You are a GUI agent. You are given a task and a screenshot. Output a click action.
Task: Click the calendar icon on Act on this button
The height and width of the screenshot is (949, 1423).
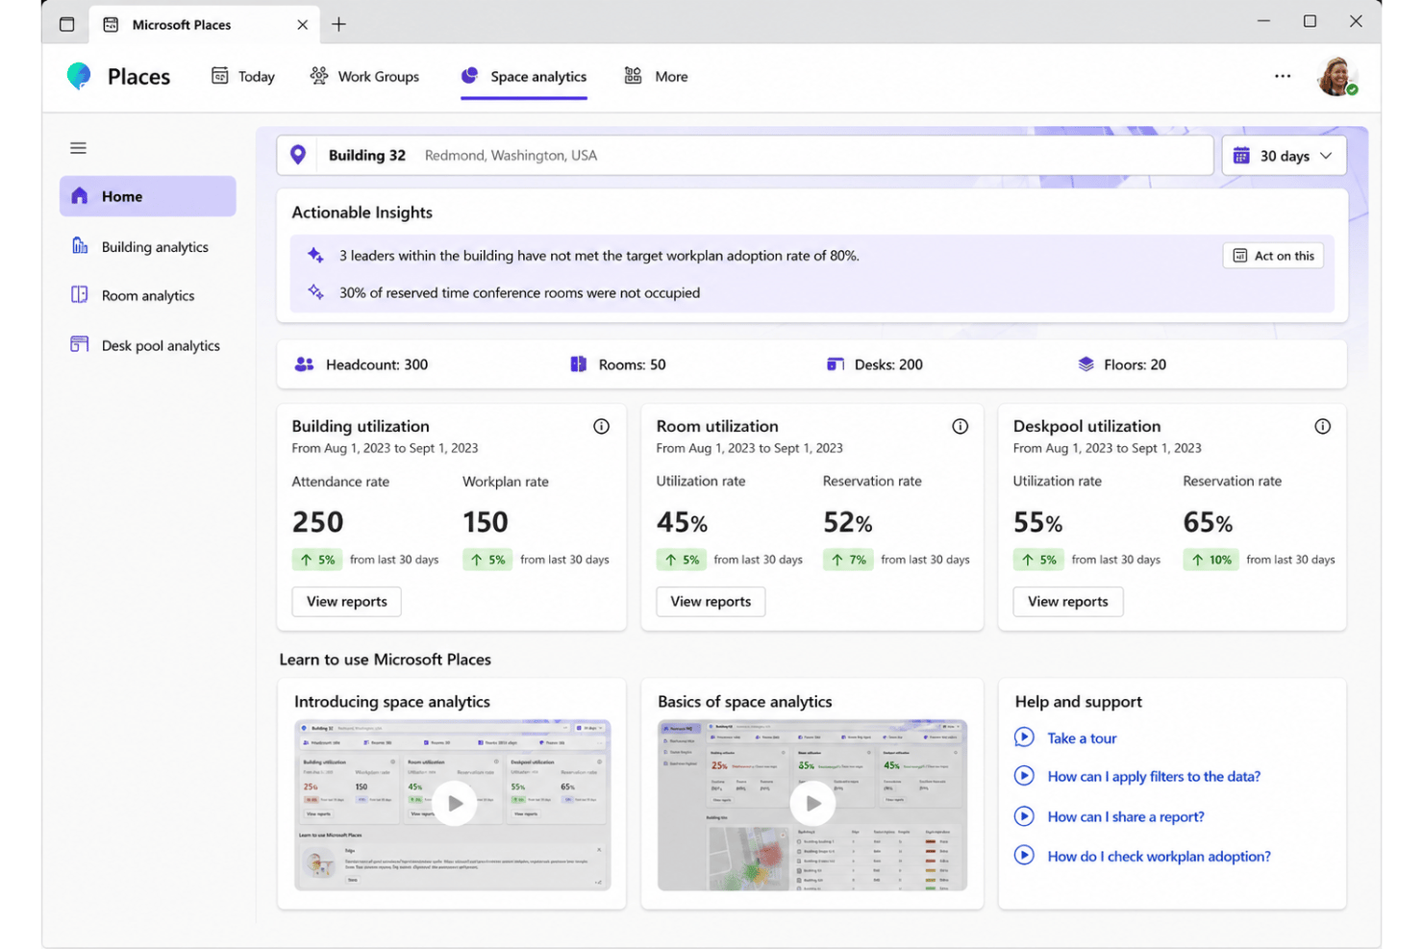1240,256
